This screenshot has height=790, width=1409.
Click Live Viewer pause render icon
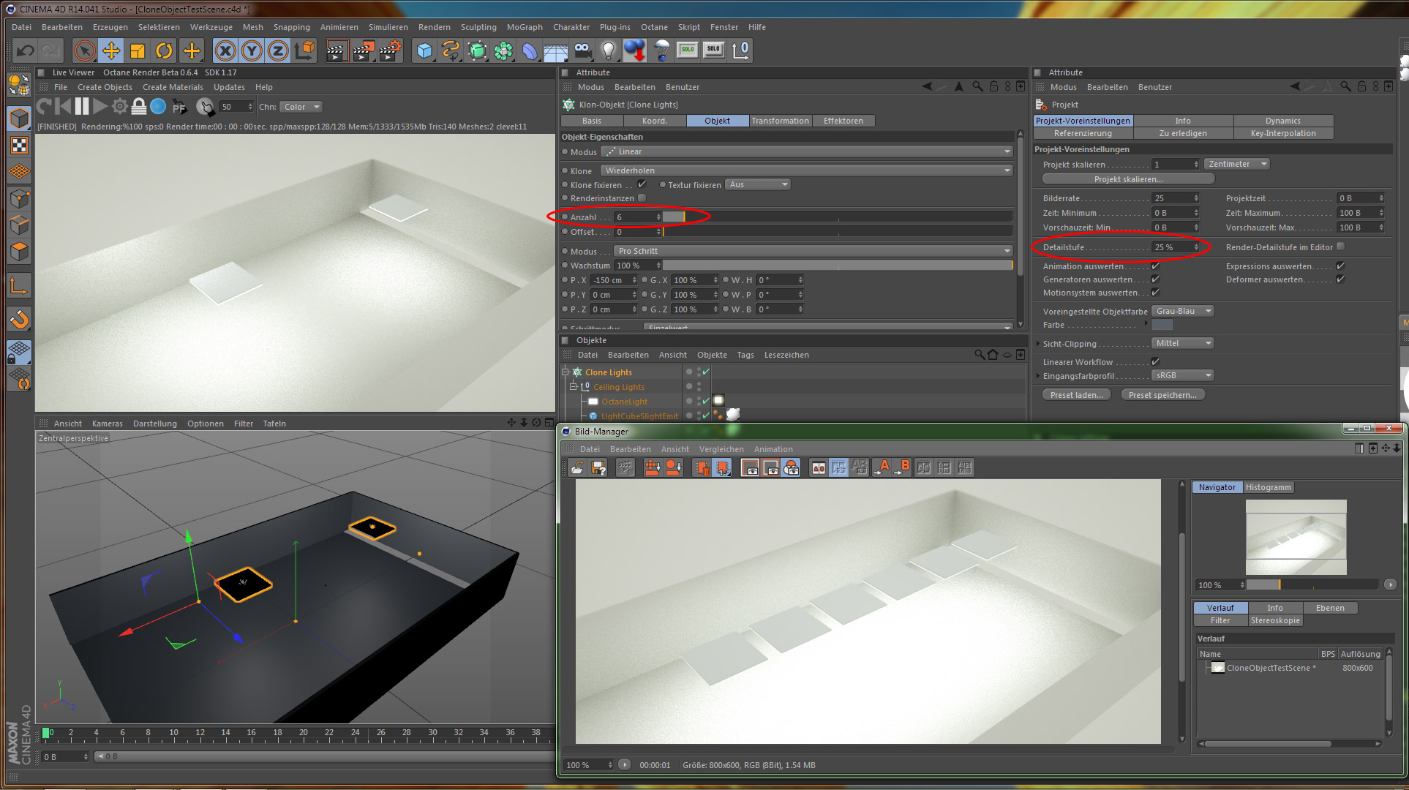(82, 107)
